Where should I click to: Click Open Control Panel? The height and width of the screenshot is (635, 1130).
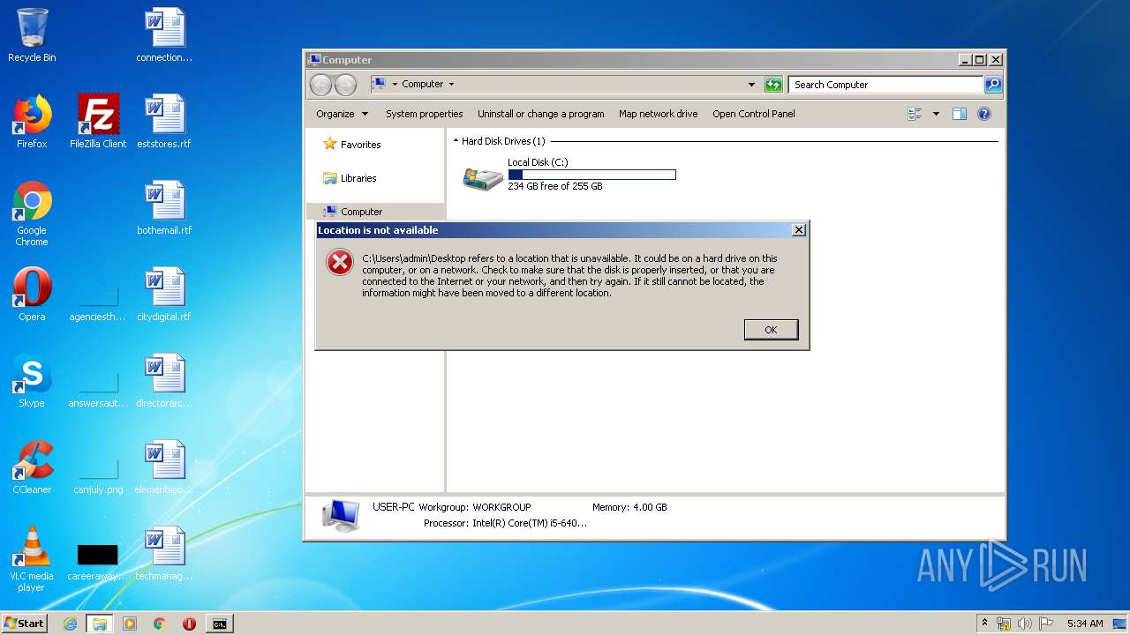(754, 114)
